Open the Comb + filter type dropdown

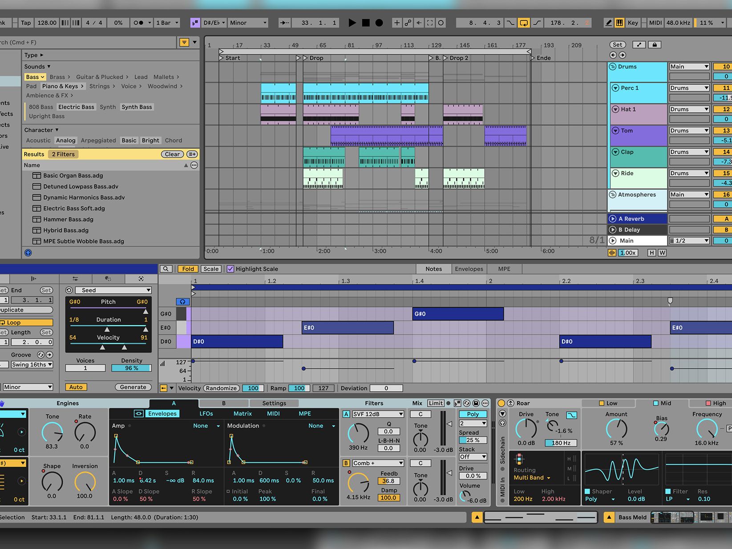pyautogui.click(x=377, y=463)
